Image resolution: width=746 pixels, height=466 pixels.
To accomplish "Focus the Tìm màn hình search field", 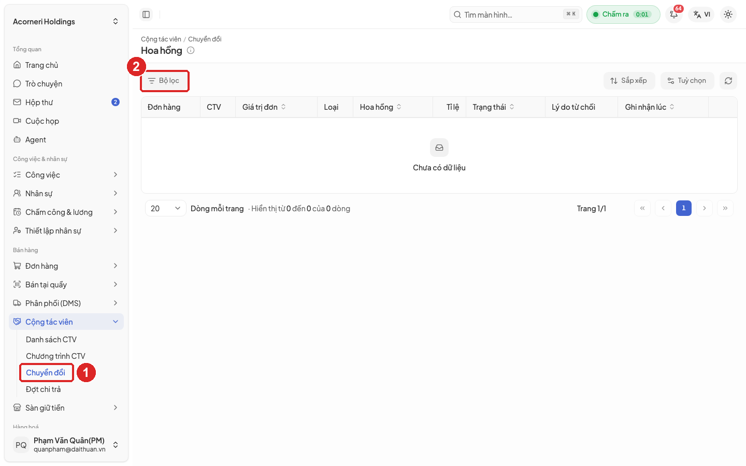I will tap(516, 14).
